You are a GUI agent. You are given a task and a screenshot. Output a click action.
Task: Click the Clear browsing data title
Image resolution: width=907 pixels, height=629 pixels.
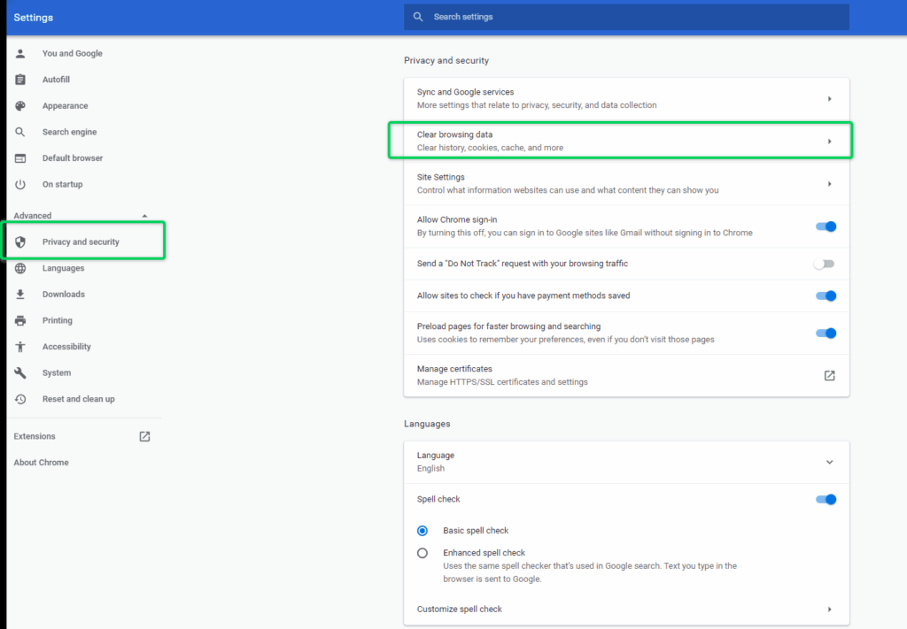coord(454,134)
